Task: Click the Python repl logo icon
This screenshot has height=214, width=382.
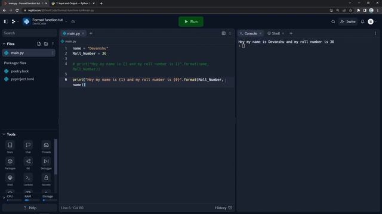Action: [26, 21]
